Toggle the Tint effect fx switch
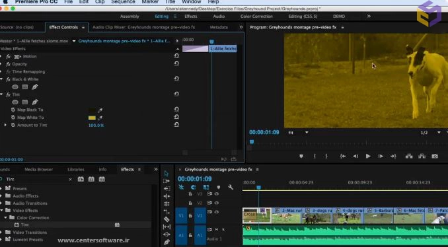448x247 pixels. (9, 94)
